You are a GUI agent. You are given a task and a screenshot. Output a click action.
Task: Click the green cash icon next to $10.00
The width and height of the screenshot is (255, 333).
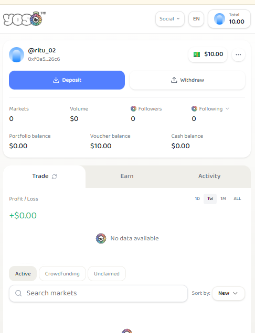coord(197,54)
